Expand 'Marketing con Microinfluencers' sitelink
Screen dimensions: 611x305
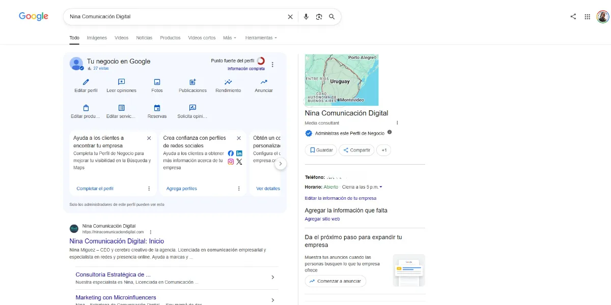click(x=273, y=300)
